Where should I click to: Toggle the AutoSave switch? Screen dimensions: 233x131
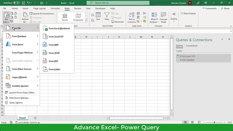coord(16,3)
